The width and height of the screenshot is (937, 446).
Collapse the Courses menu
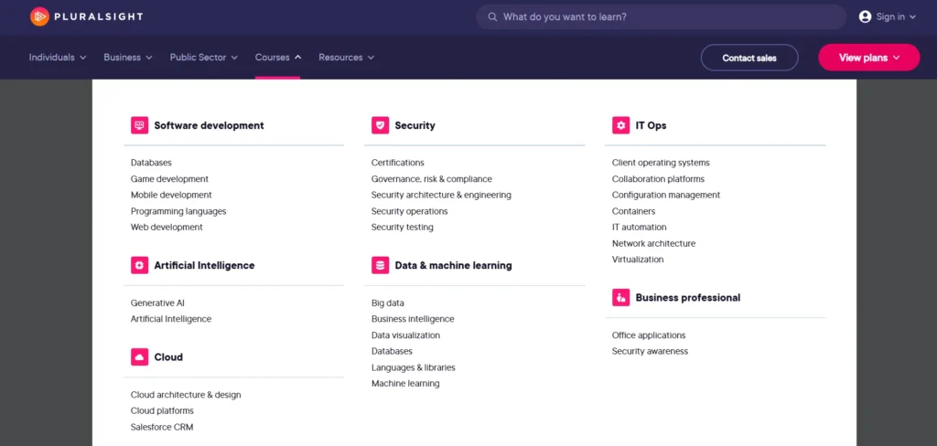point(278,58)
